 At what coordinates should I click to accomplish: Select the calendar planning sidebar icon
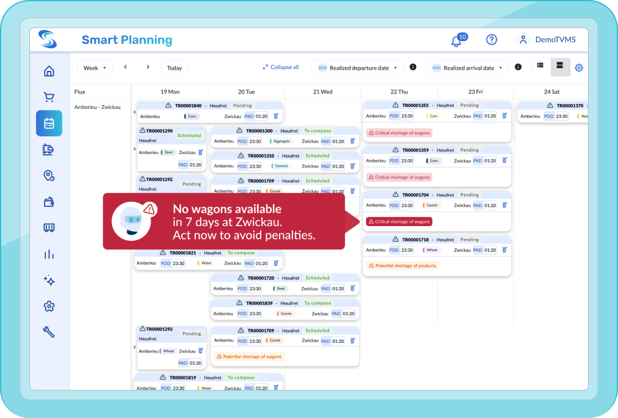click(x=49, y=123)
